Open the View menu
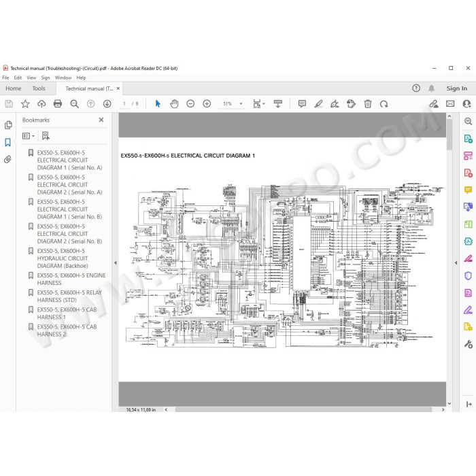The width and height of the screenshot is (476, 476). tap(31, 78)
